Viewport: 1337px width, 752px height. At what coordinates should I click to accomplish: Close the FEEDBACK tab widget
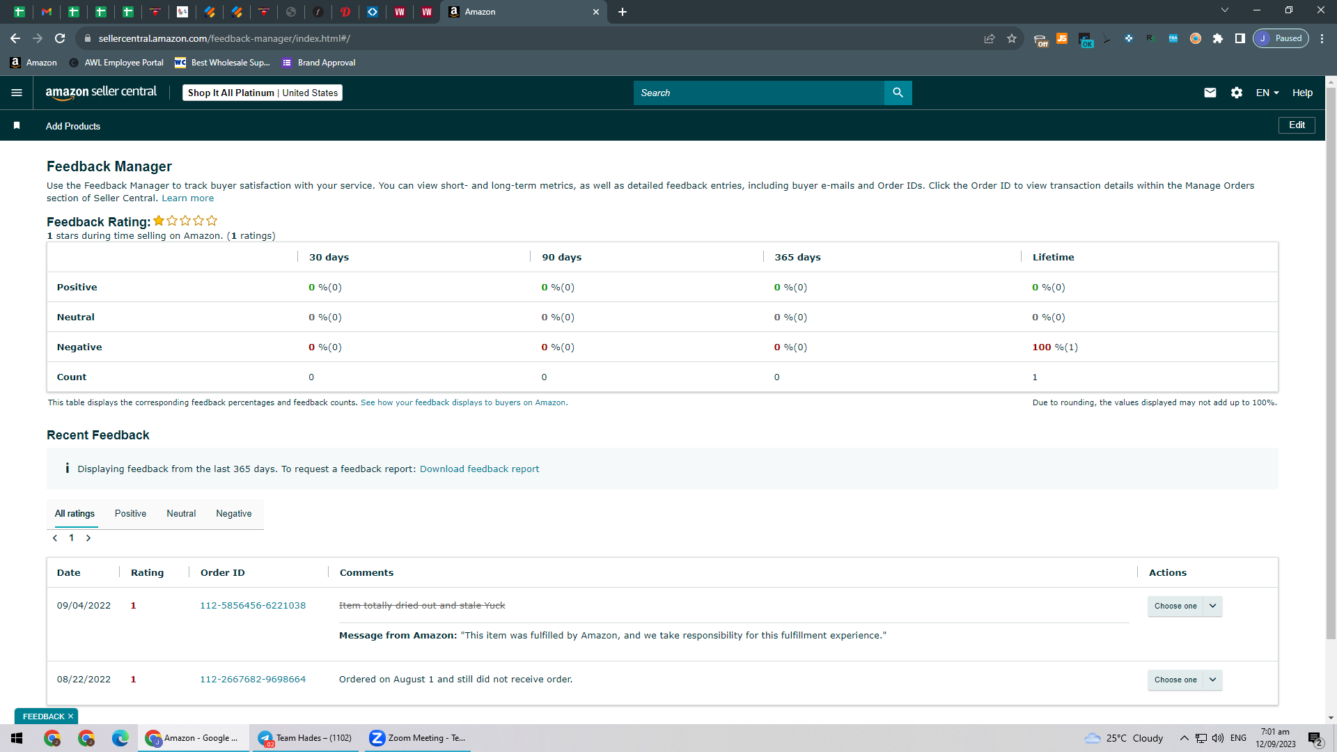70,716
